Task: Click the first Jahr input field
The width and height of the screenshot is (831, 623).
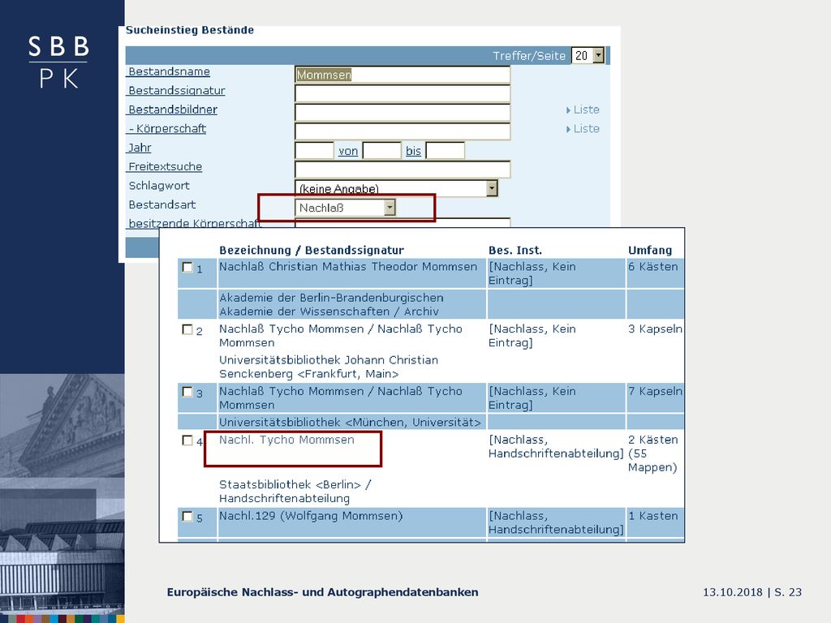Action: pyautogui.click(x=314, y=150)
